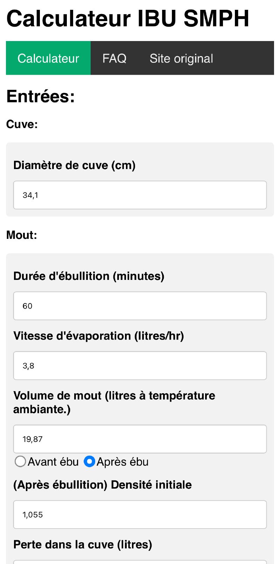This screenshot has width=280, height=564.
Task: Click the Volume de mout input field
Action: coord(140,439)
